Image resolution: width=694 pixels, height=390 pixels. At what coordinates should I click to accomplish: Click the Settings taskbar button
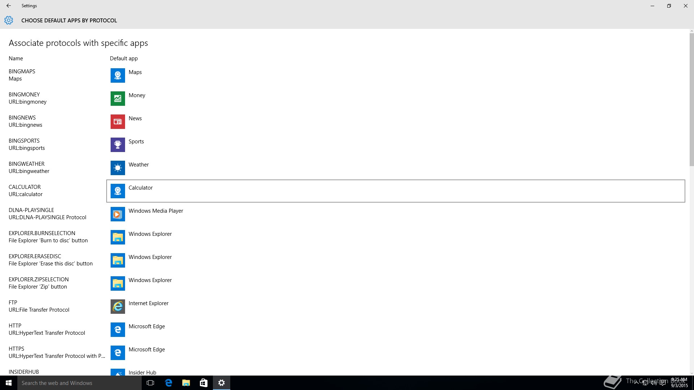click(x=222, y=383)
